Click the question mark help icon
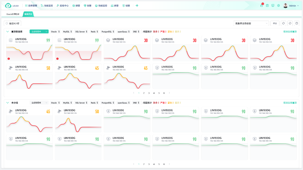 pyautogui.click(x=297, y=23)
